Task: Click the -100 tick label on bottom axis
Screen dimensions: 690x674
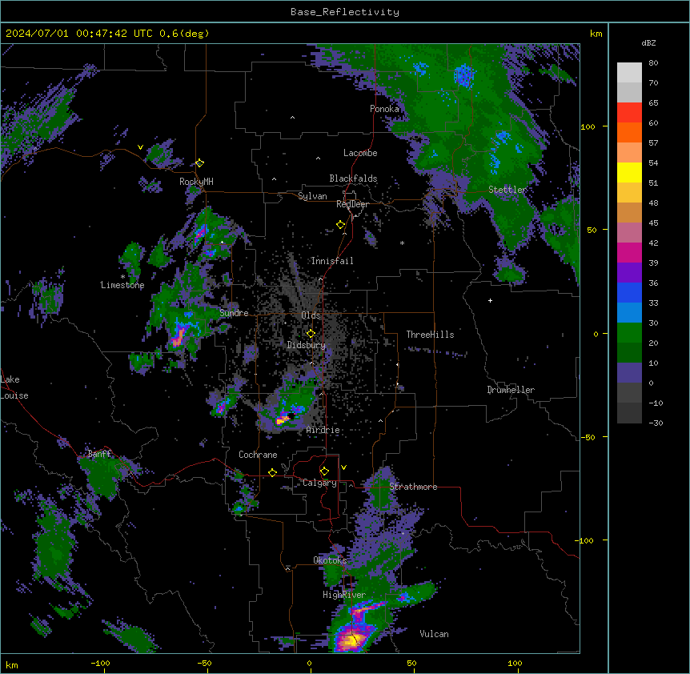Action: point(100,663)
